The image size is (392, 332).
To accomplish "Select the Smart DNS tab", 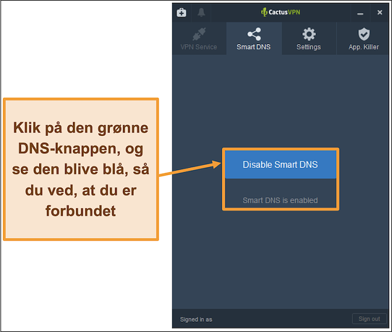I will (254, 38).
